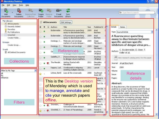Open the File menu
159x119 pixels.
pos(3,5)
